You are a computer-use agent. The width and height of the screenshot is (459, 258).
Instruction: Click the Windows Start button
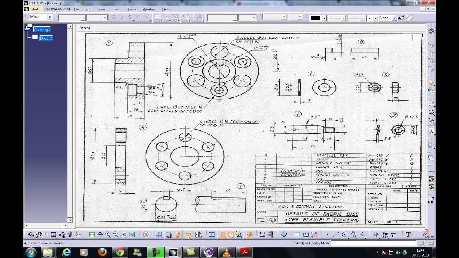tap(31, 252)
